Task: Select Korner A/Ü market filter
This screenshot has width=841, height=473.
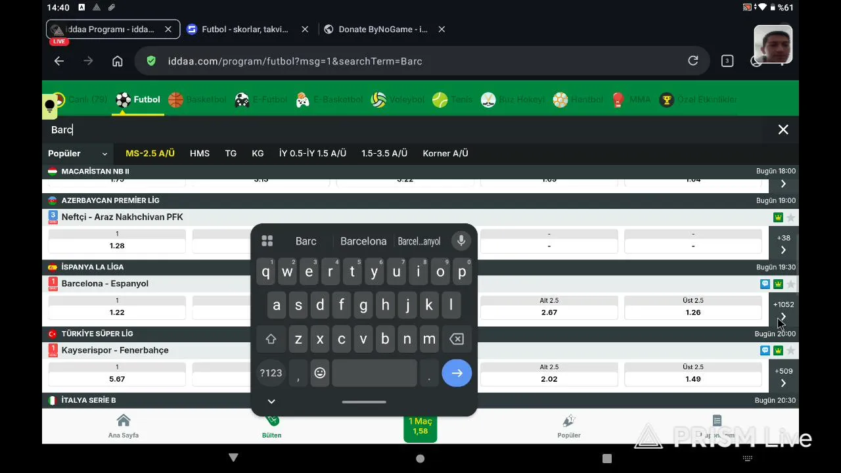Action: click(x=445, y=153)
